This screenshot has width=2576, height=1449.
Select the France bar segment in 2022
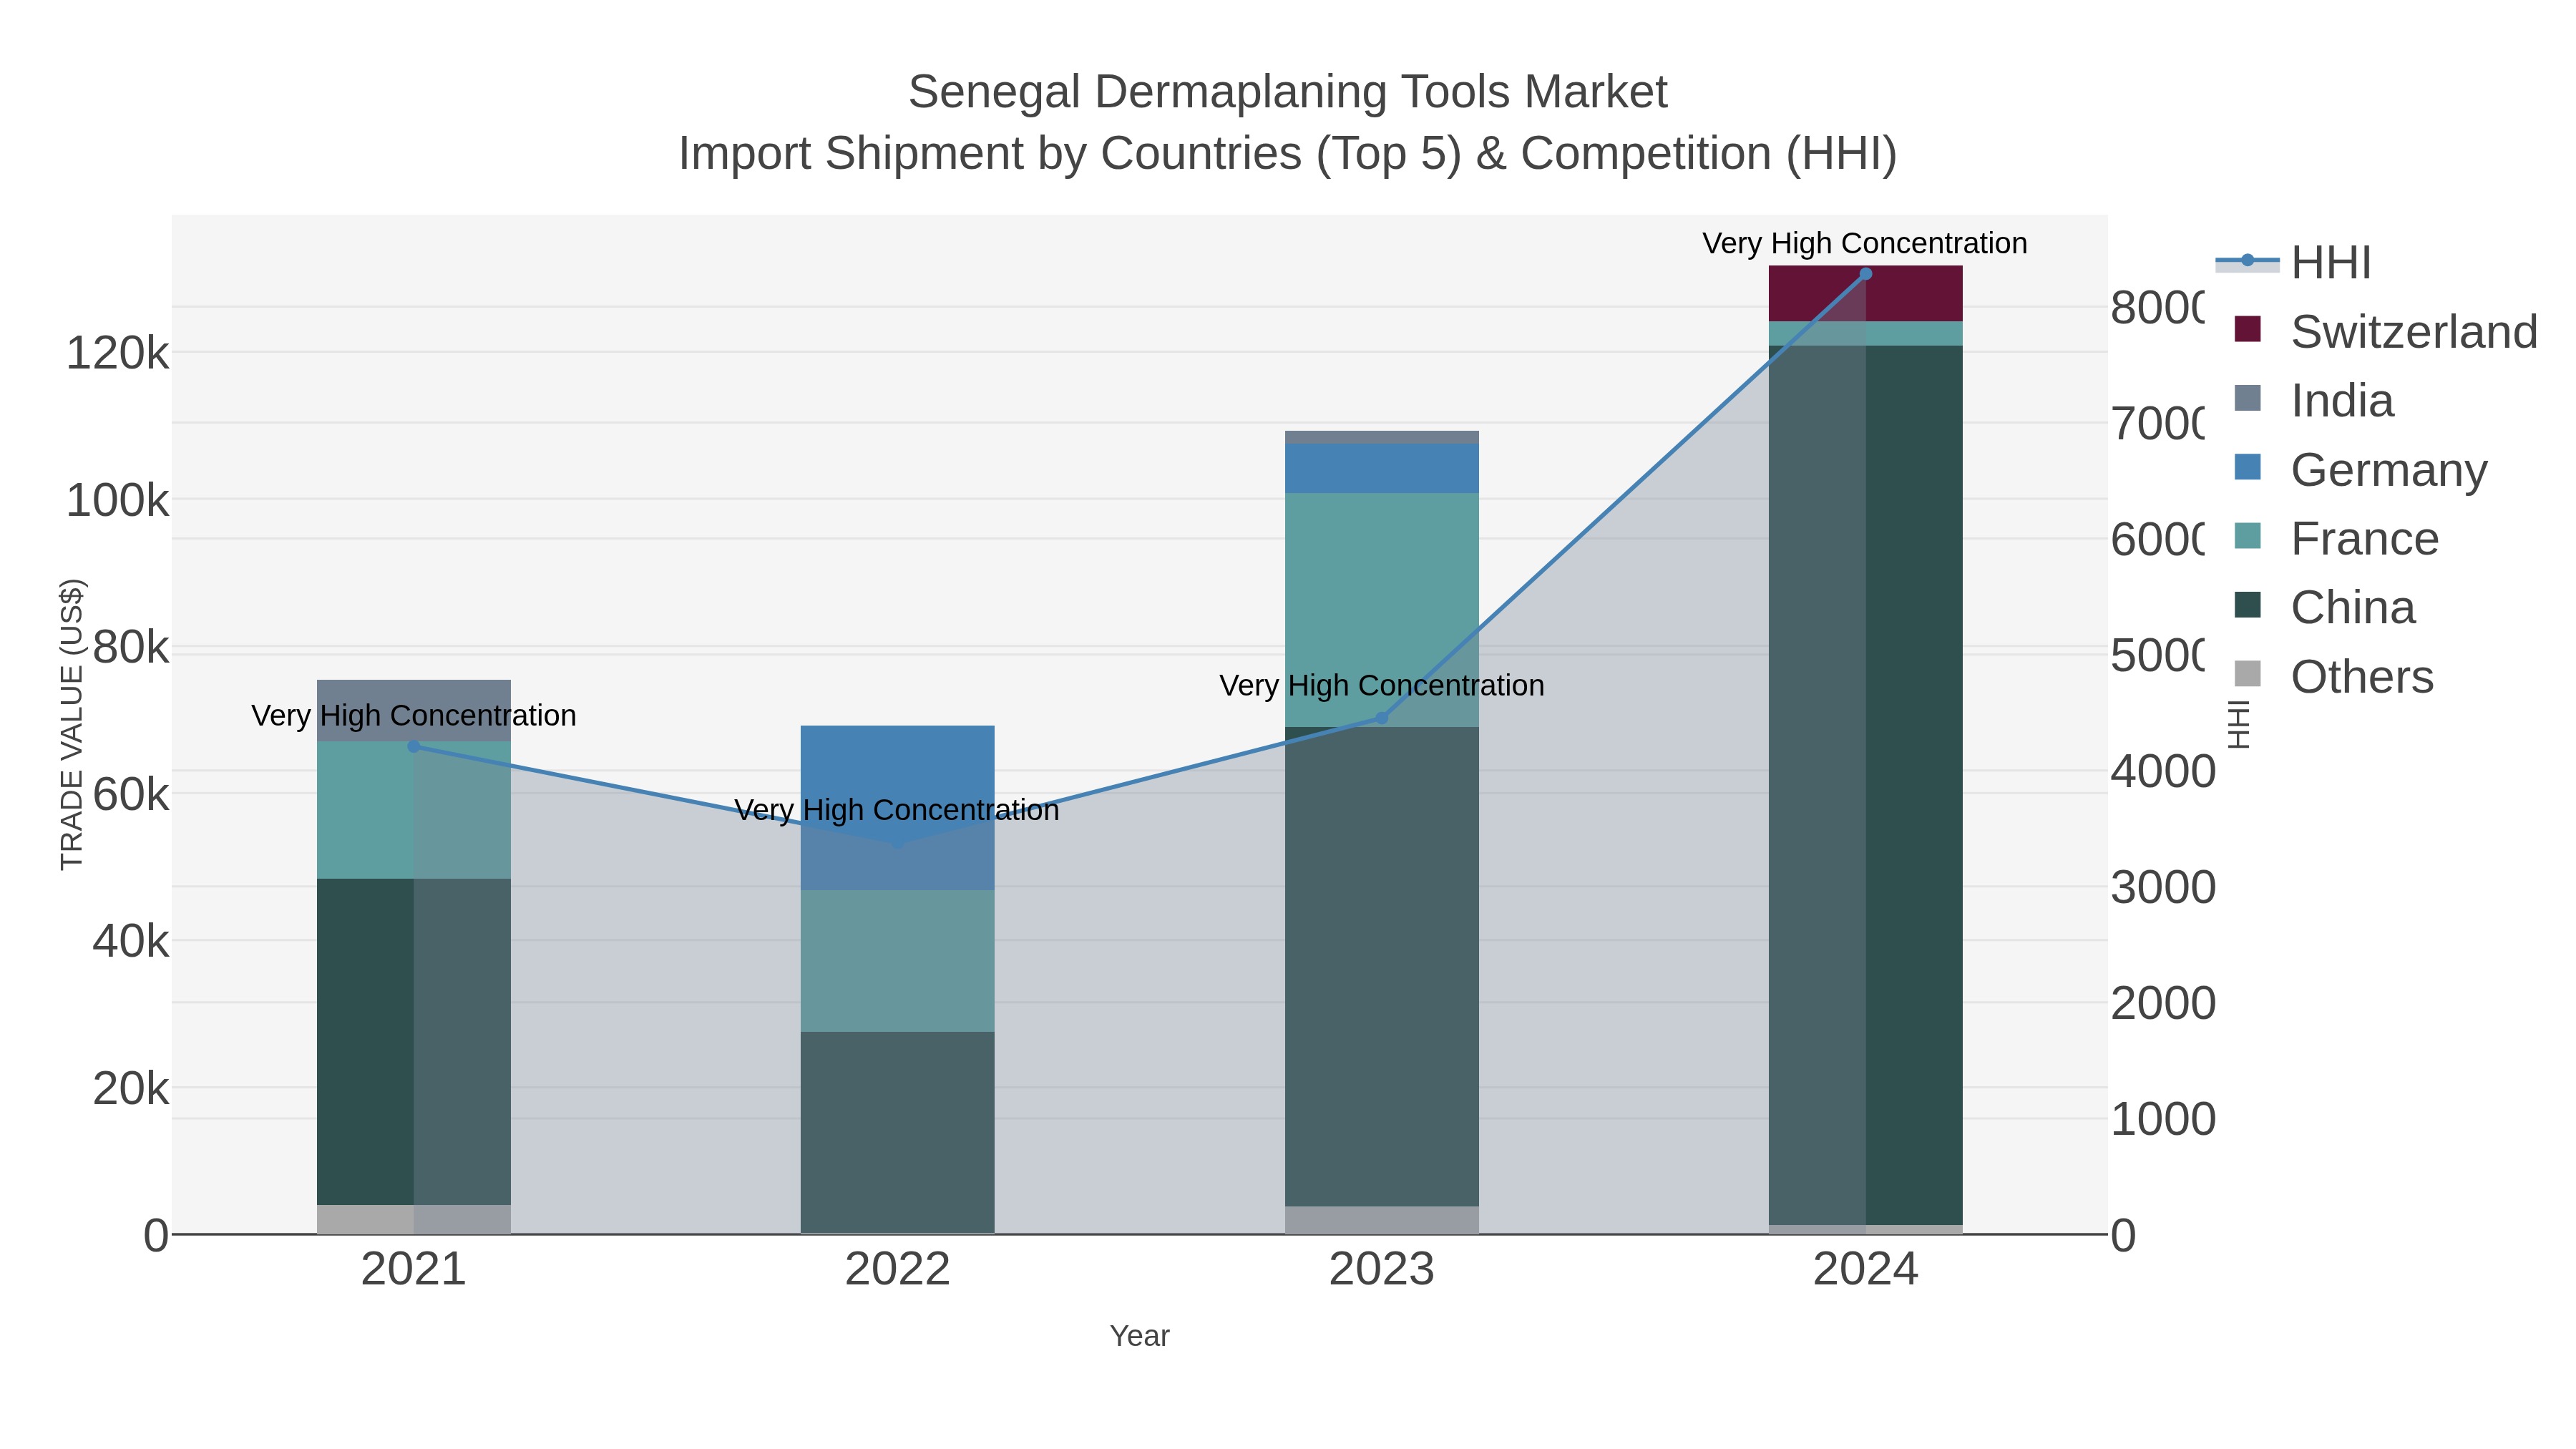[x=898, y=961]
